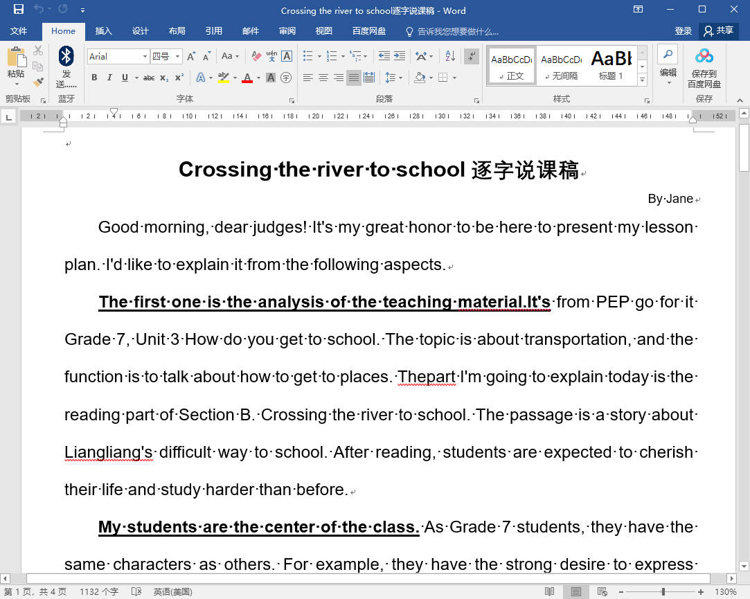This screenshot has width=750, height=599.
Task: Open the font size dropdown showing 四号
Action: pyautogui.click(x=177, y=57)
